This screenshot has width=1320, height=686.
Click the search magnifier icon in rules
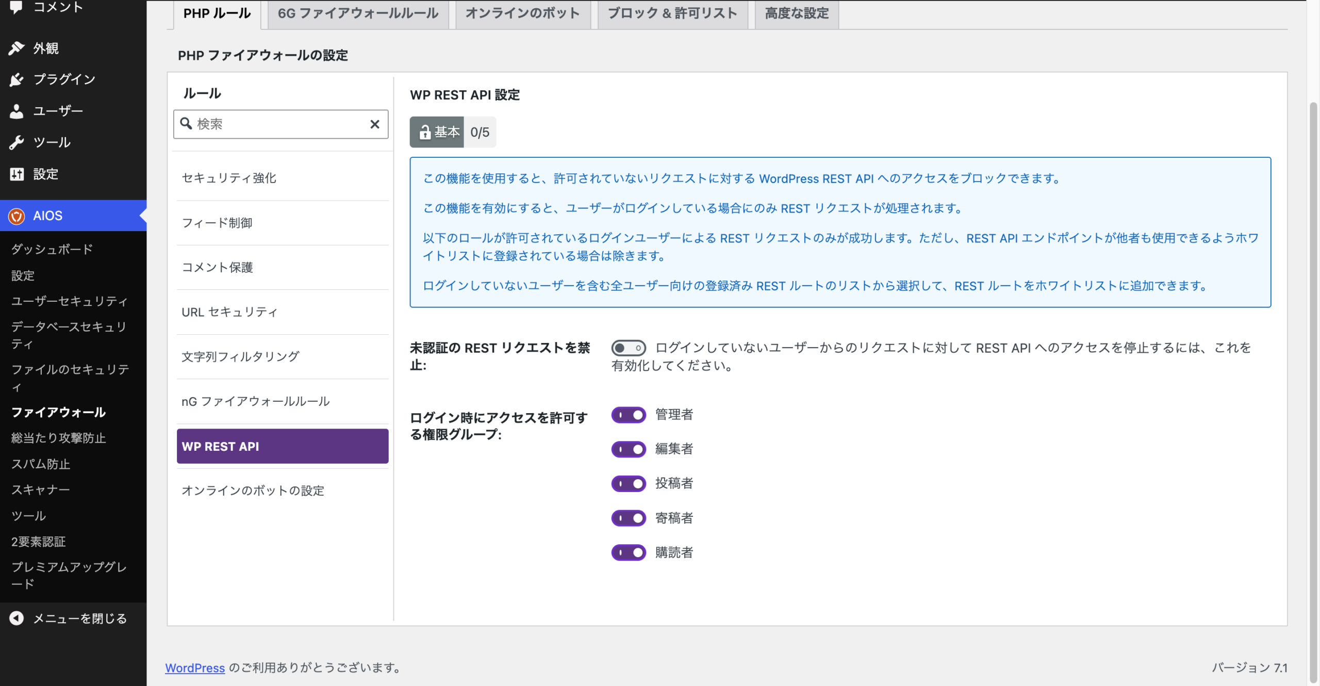coord(186,124)
